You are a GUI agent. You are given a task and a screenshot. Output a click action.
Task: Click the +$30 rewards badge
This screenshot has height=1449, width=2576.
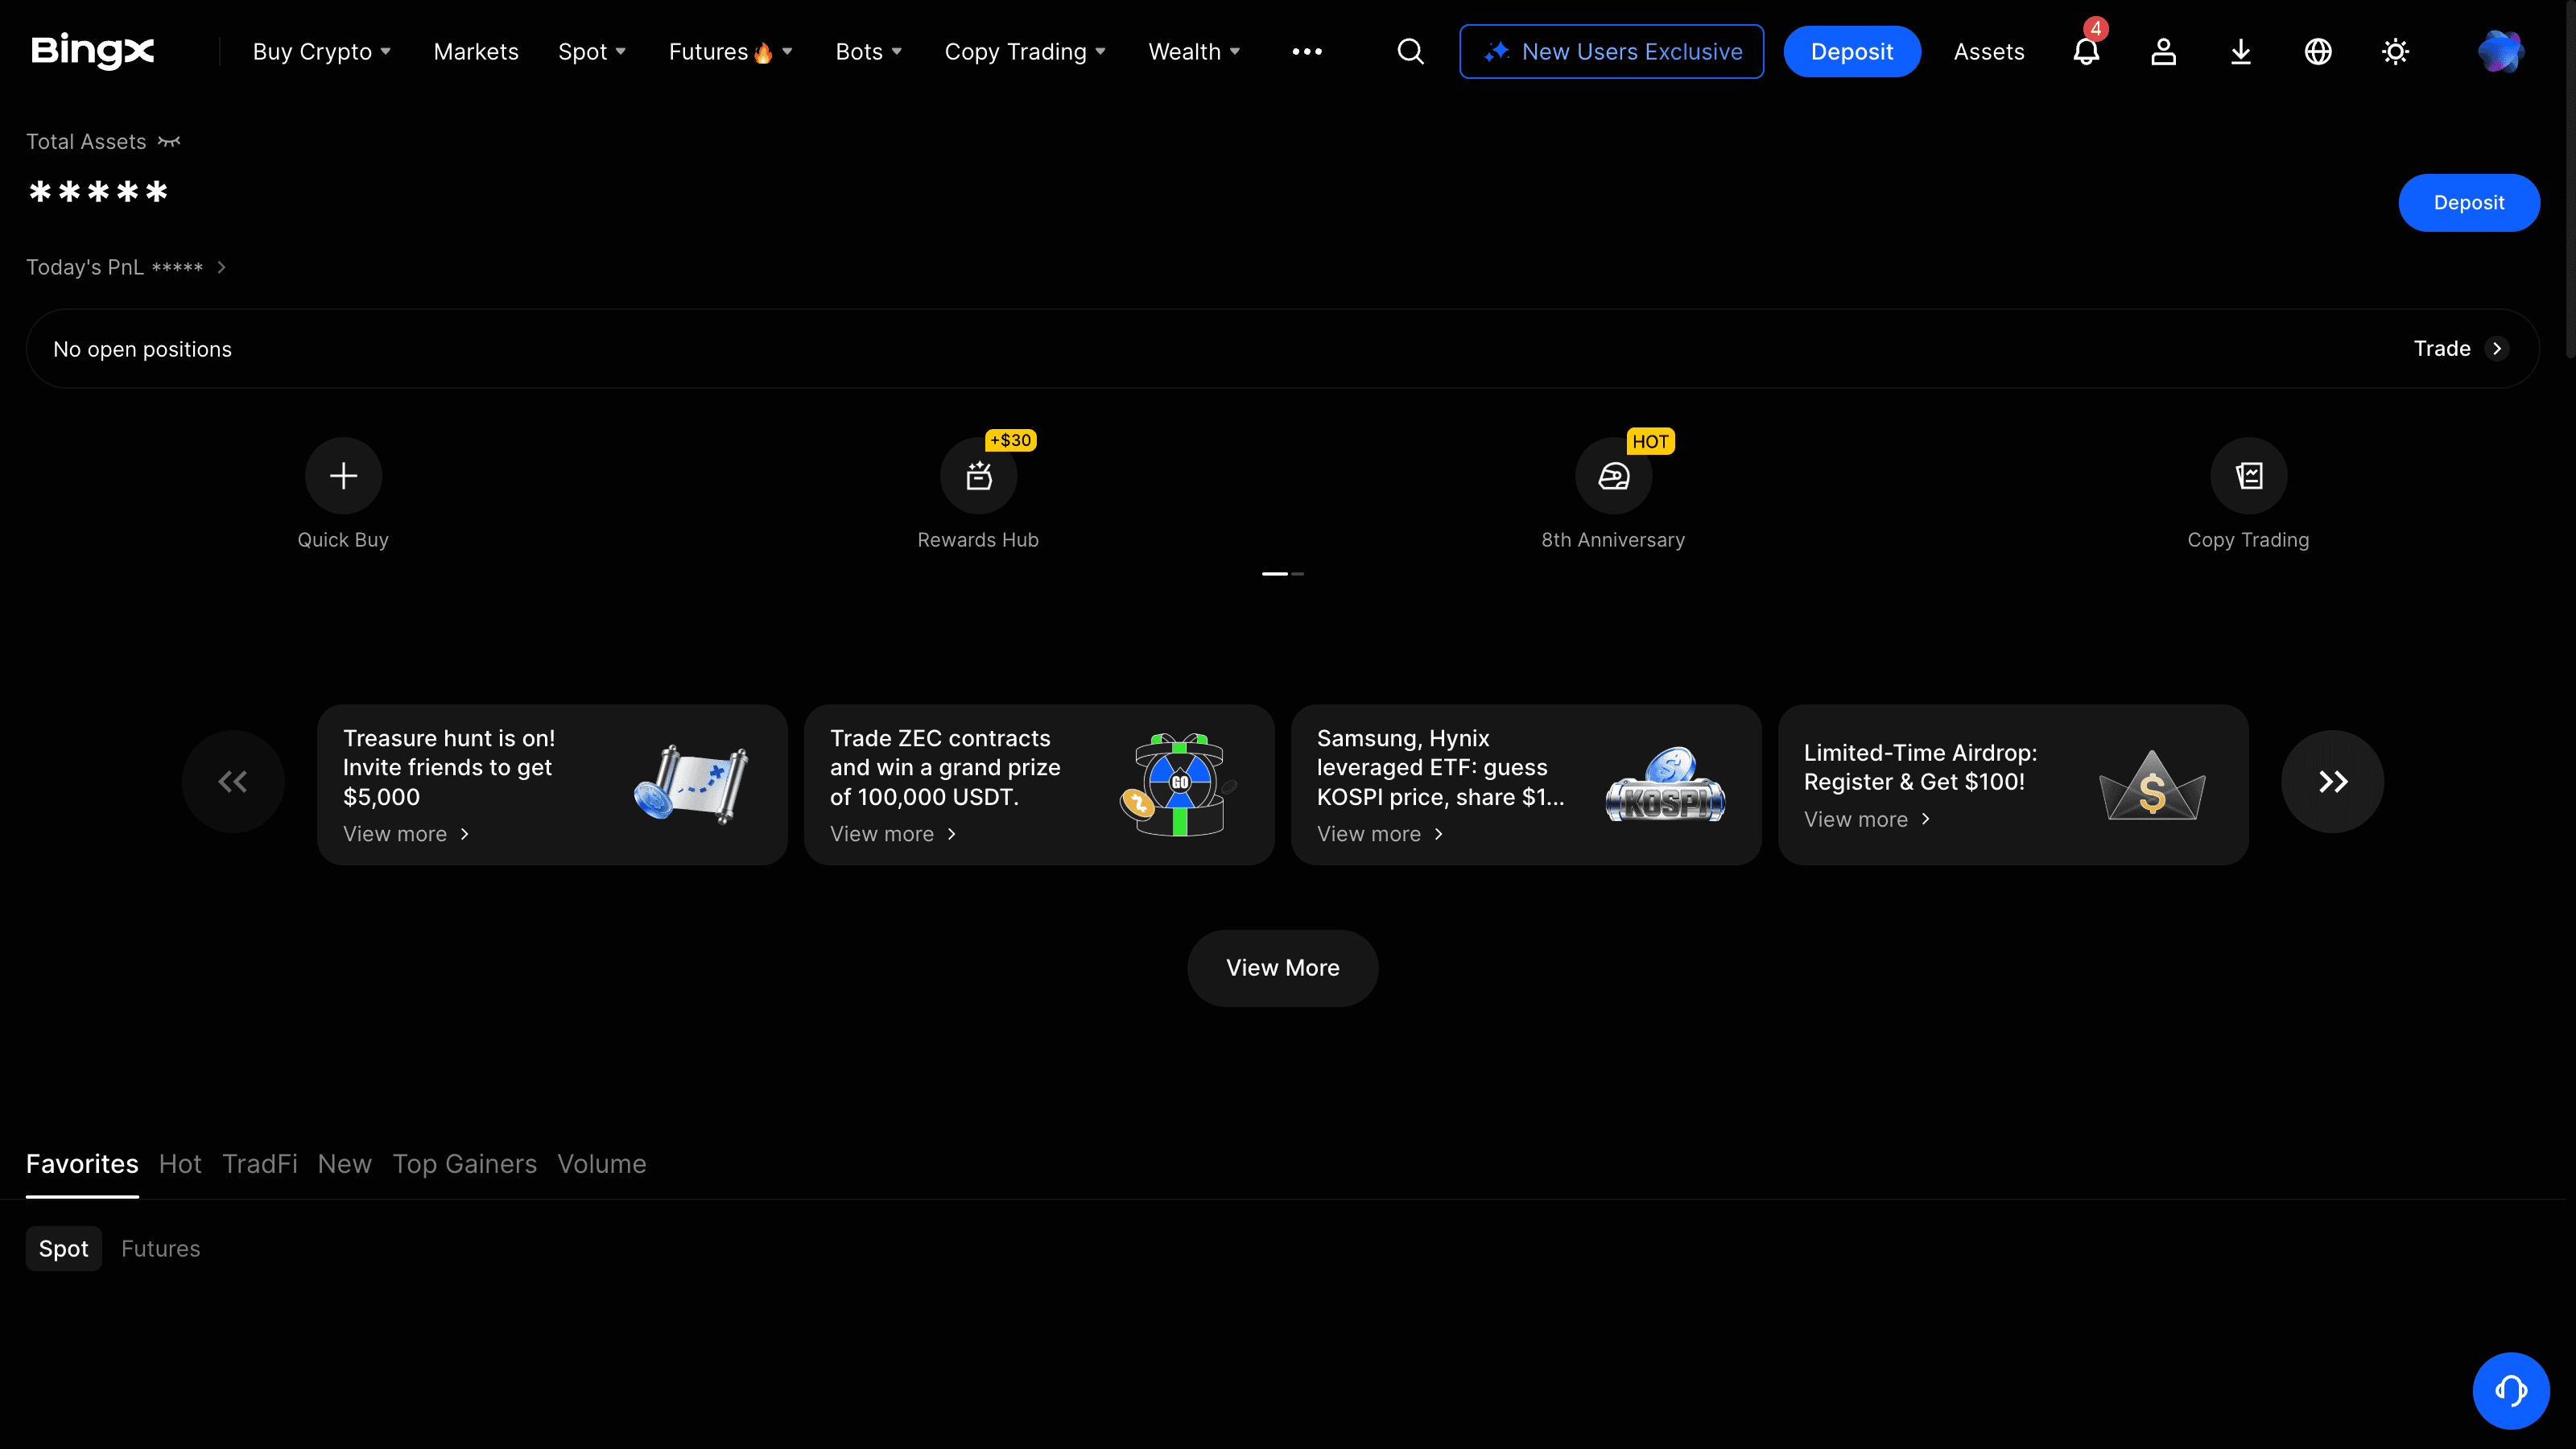[x=1011, y=441]
